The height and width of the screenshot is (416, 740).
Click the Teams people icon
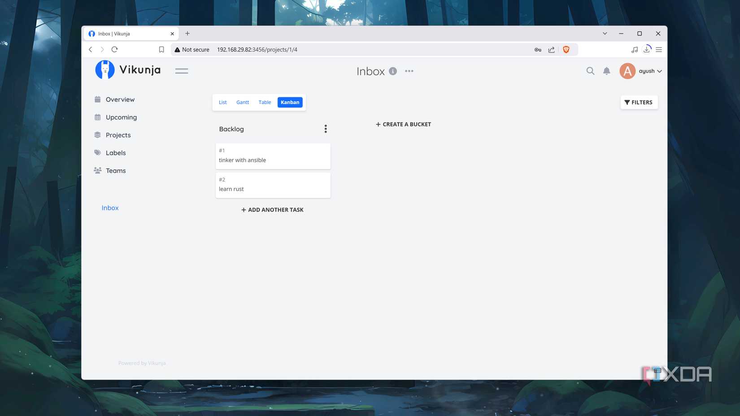(x=97, y=170)
